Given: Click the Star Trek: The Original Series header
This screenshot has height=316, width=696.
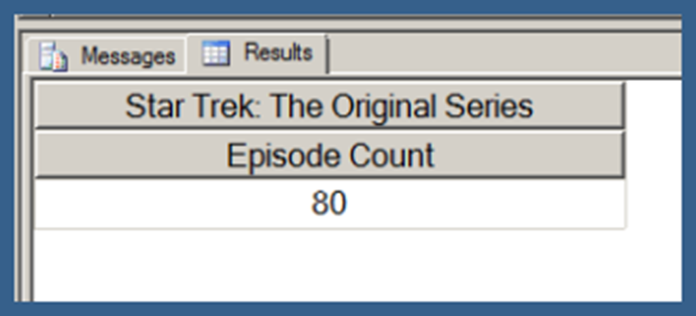Looking at the screenshot, I should pos(329,106).
